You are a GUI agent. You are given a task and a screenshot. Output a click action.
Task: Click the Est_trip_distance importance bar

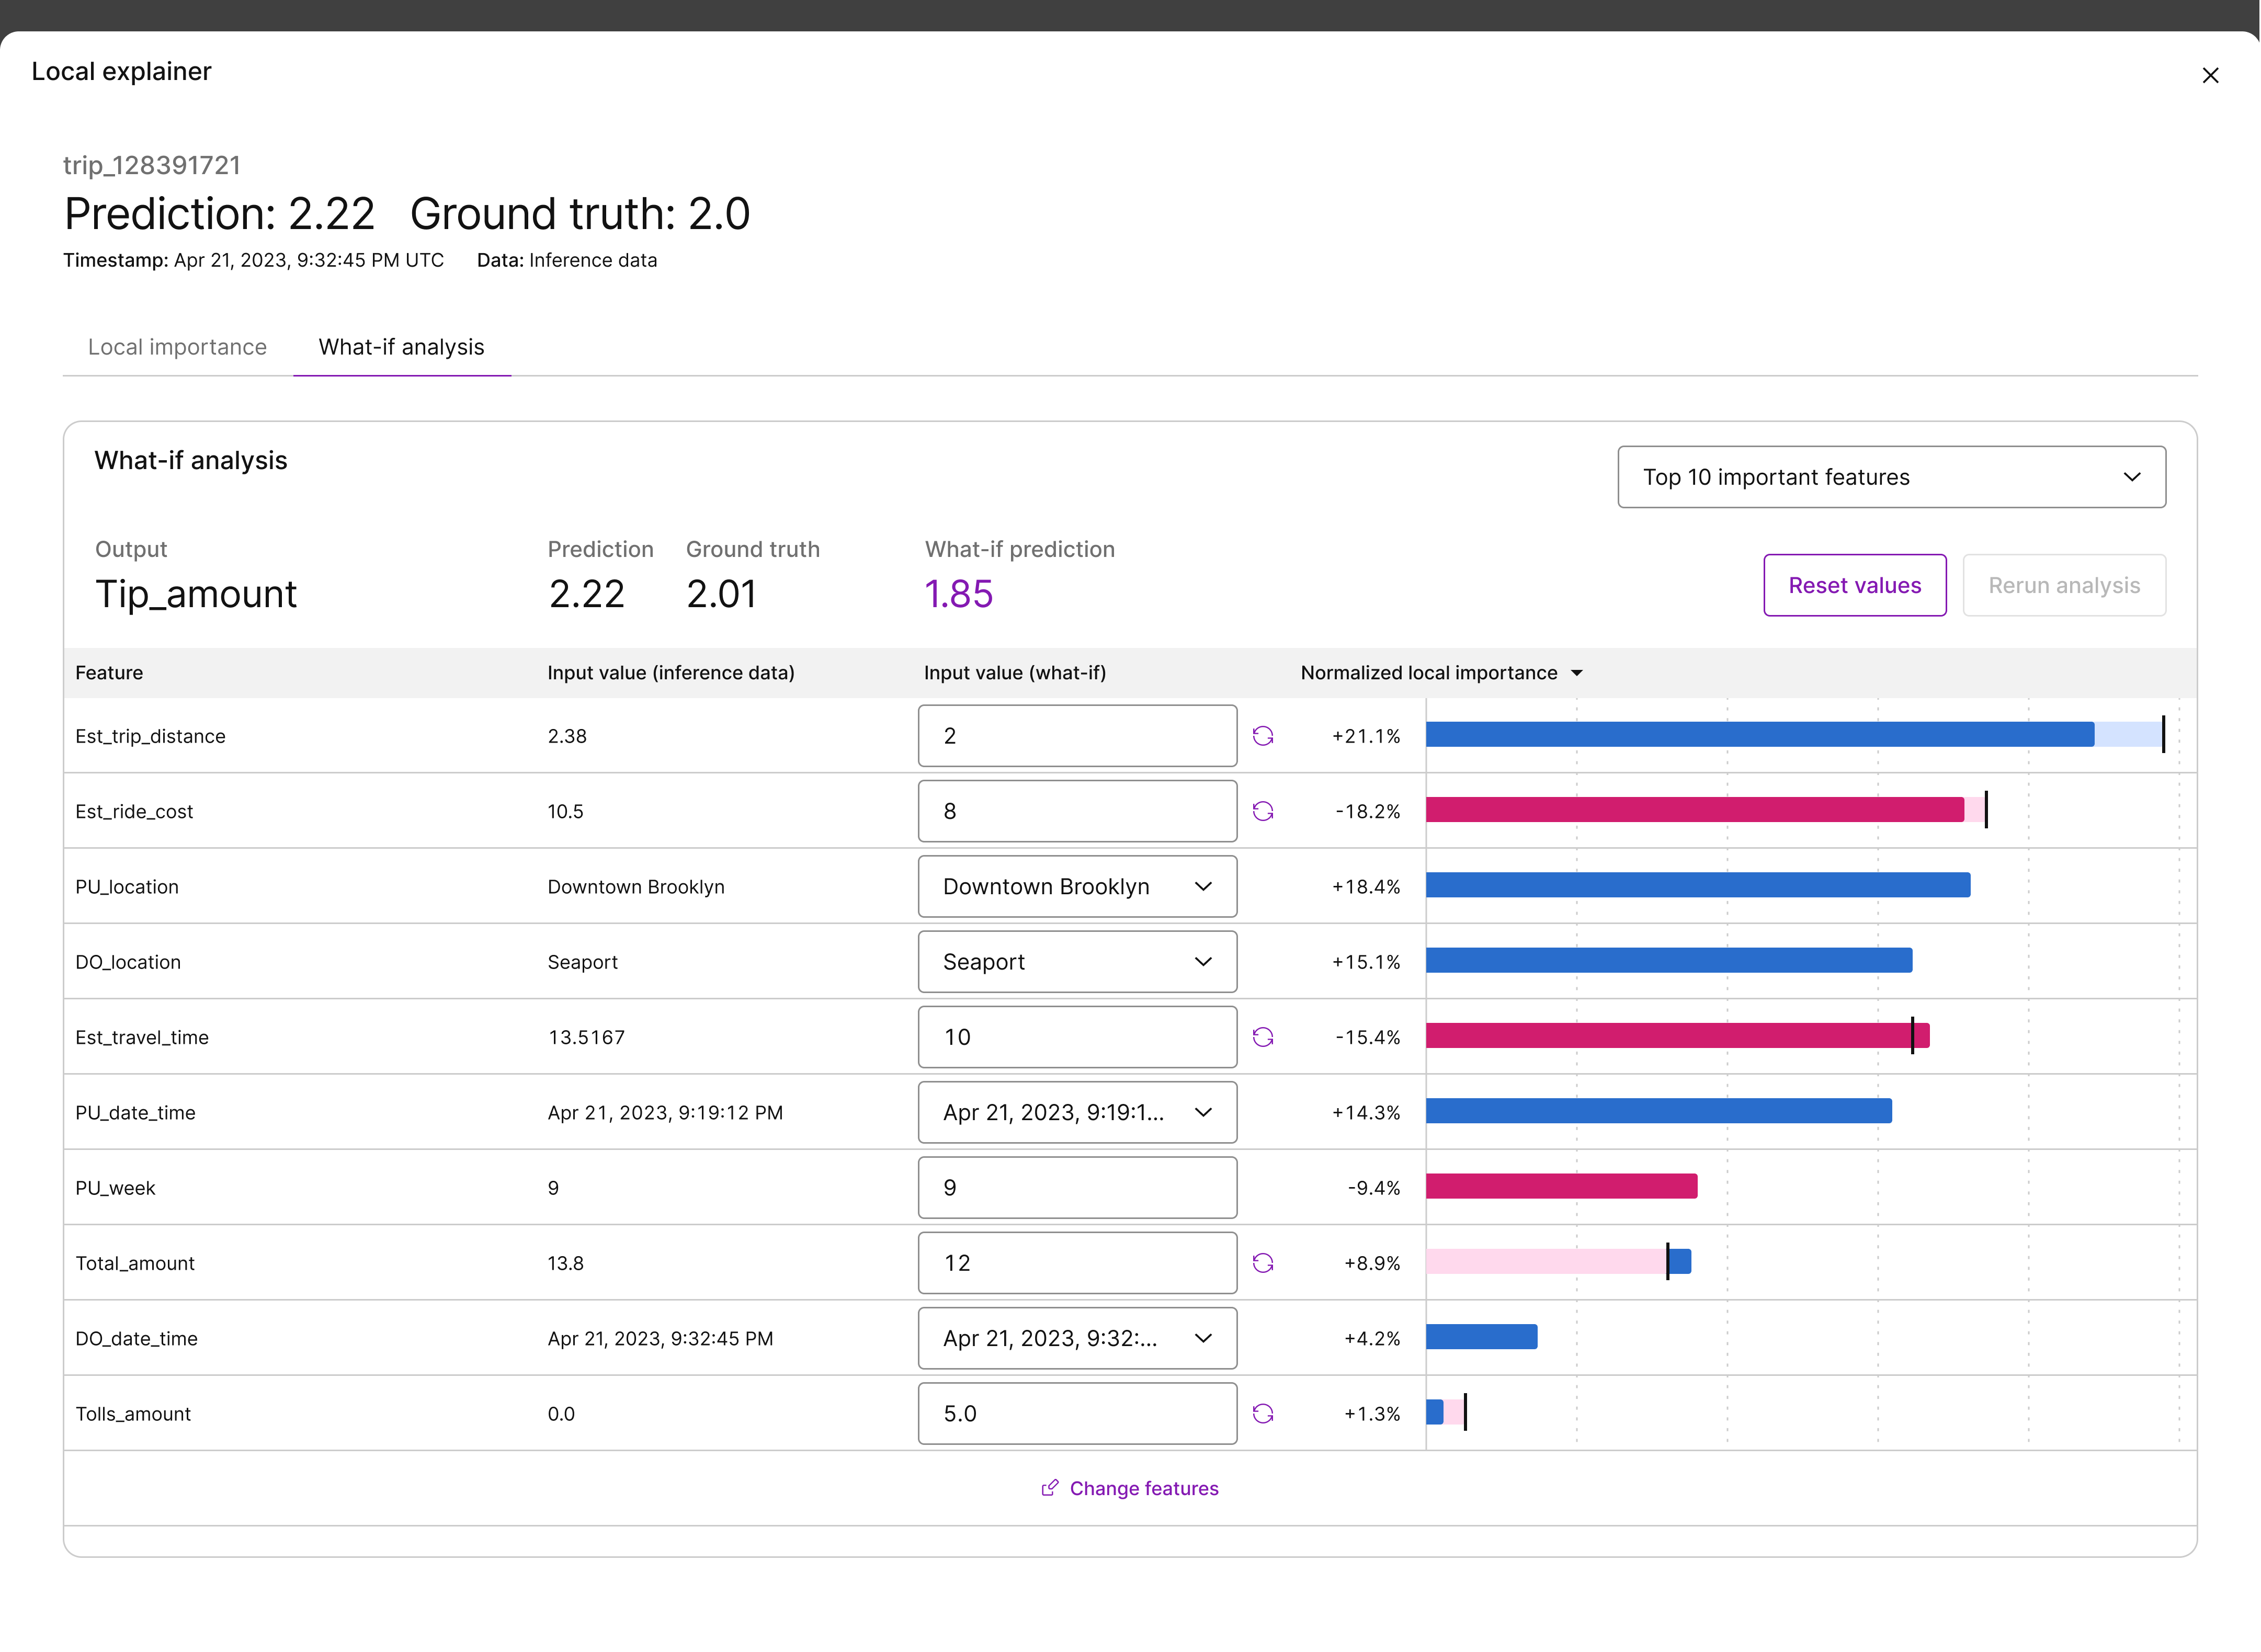(1759, 735)
